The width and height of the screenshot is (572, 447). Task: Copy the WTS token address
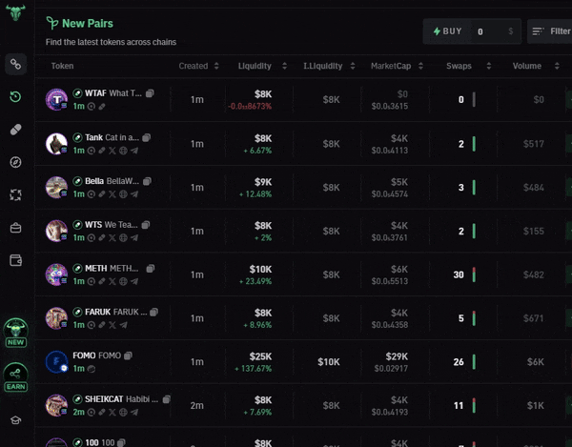pos(146,225)
